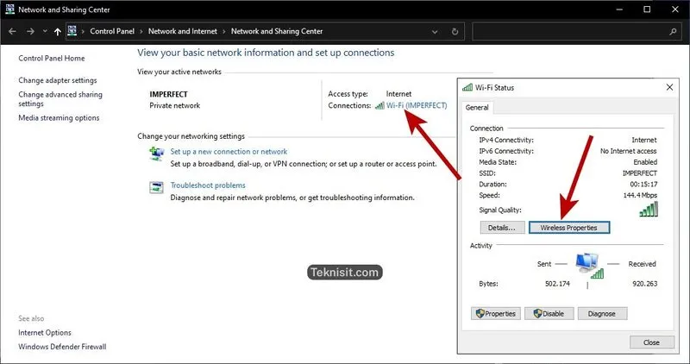The width and height of the screenshot is (690, 364).
Task: Click the Back navigation arrow
Action: tap(10, 31)
